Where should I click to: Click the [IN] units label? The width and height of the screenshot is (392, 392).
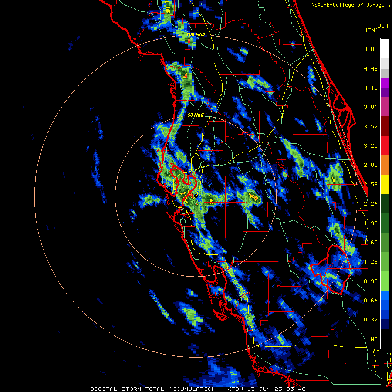pos(371,30)
